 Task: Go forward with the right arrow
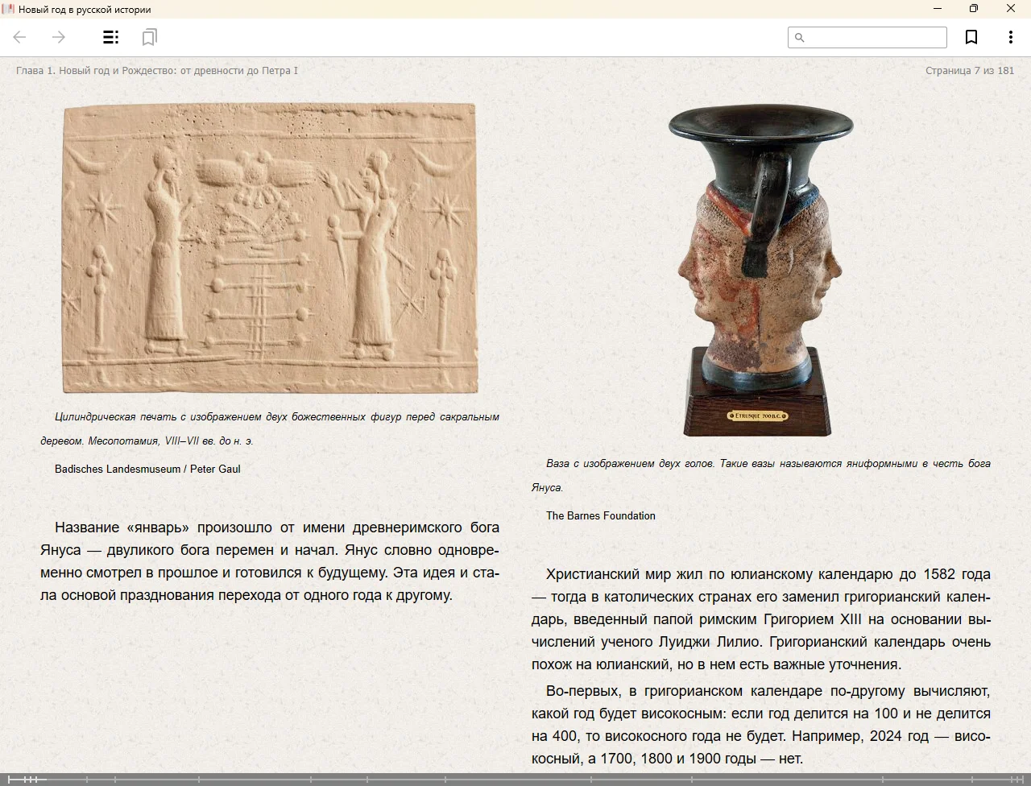pos(59,37)
